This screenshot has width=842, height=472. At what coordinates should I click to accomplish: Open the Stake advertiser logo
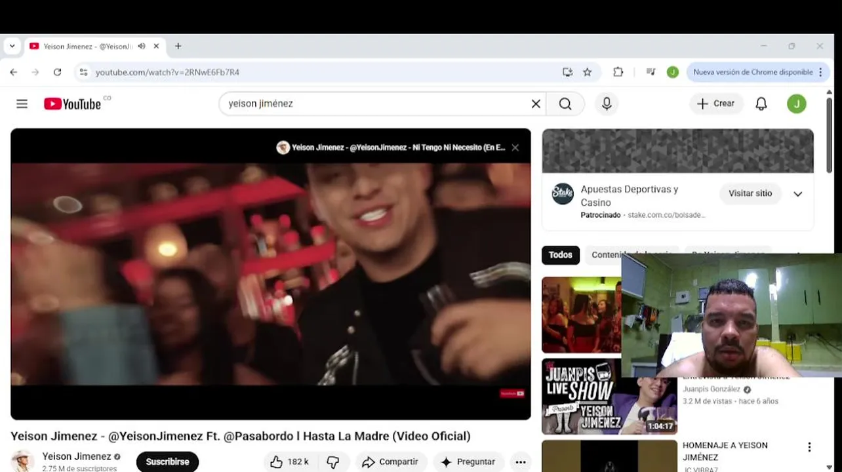point(563,194)
